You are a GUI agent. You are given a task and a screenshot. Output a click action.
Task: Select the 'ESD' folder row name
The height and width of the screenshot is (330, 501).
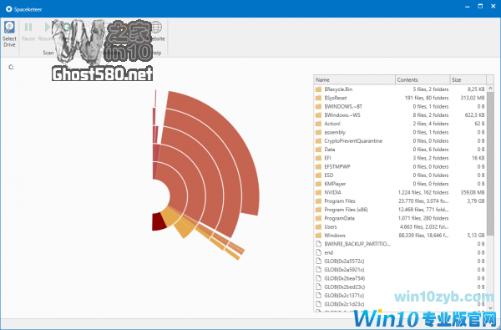coord(329,175)
